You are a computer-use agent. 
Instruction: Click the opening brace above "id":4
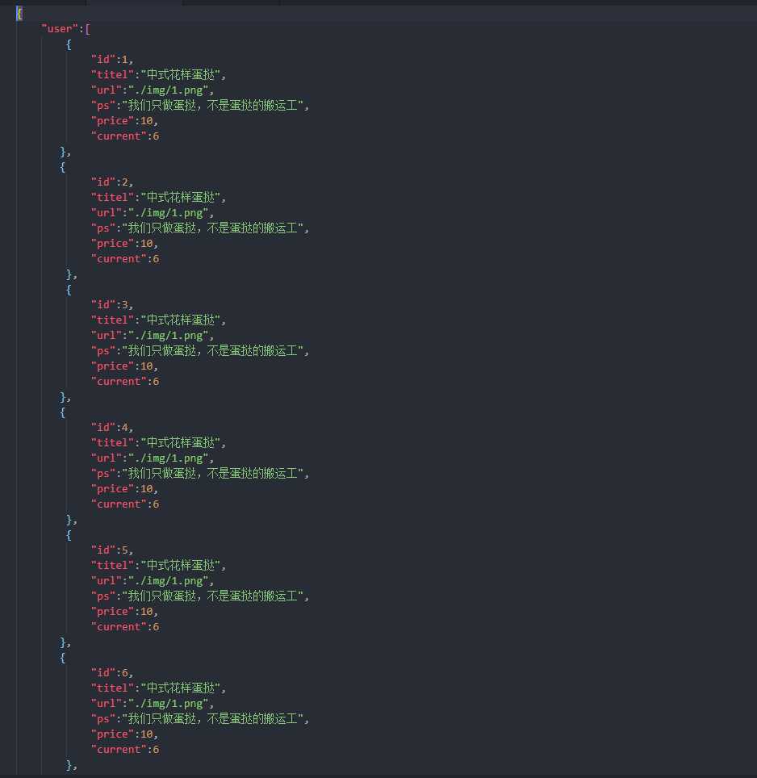tap(62, 412)
